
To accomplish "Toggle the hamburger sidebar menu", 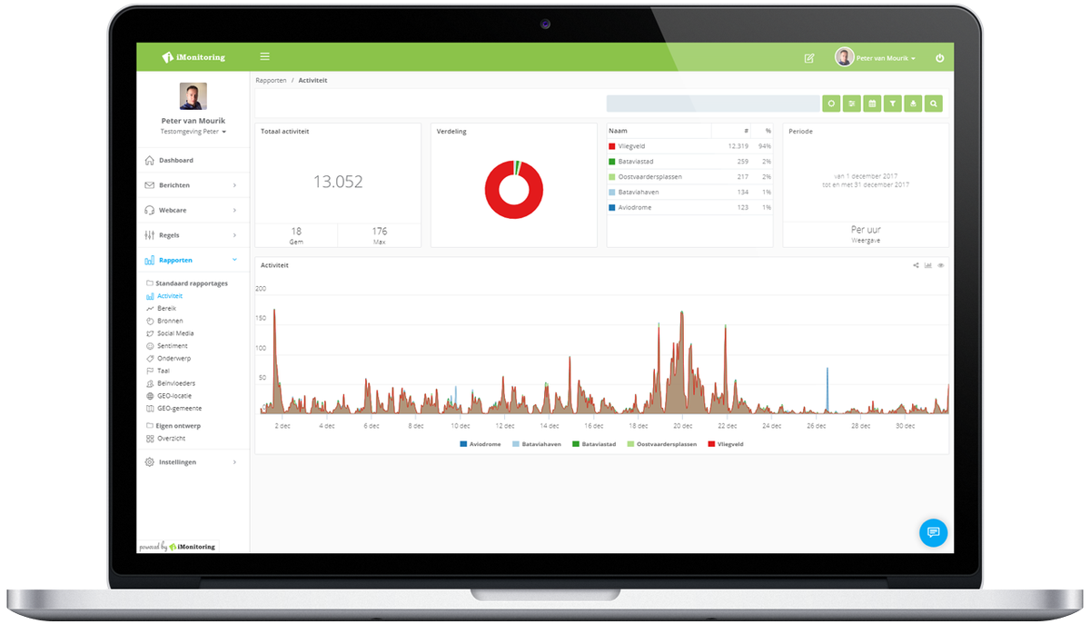I will [x=264, y=56].
